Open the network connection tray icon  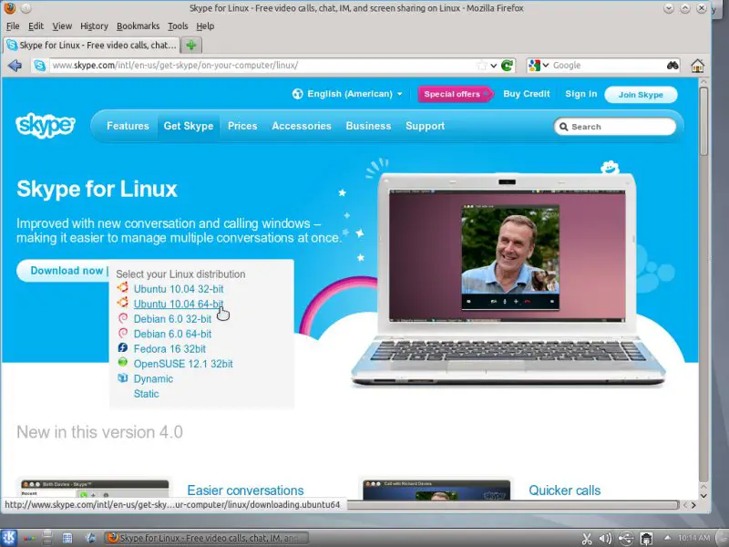click(x=626, y=539)
